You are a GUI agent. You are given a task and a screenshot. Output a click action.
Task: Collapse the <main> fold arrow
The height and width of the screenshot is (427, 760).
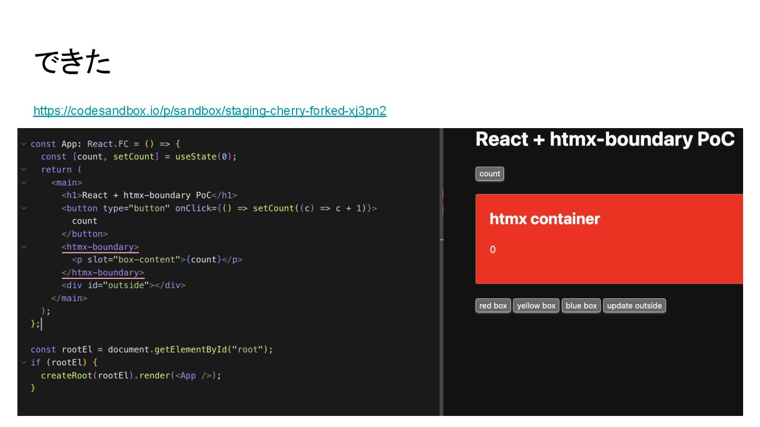24,182
